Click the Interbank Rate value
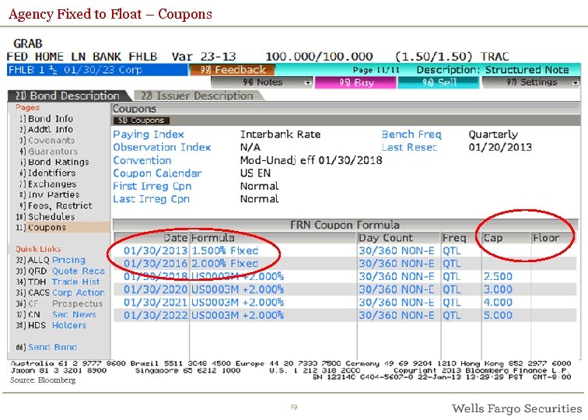 pyautogui.click(x=280, y=135)
